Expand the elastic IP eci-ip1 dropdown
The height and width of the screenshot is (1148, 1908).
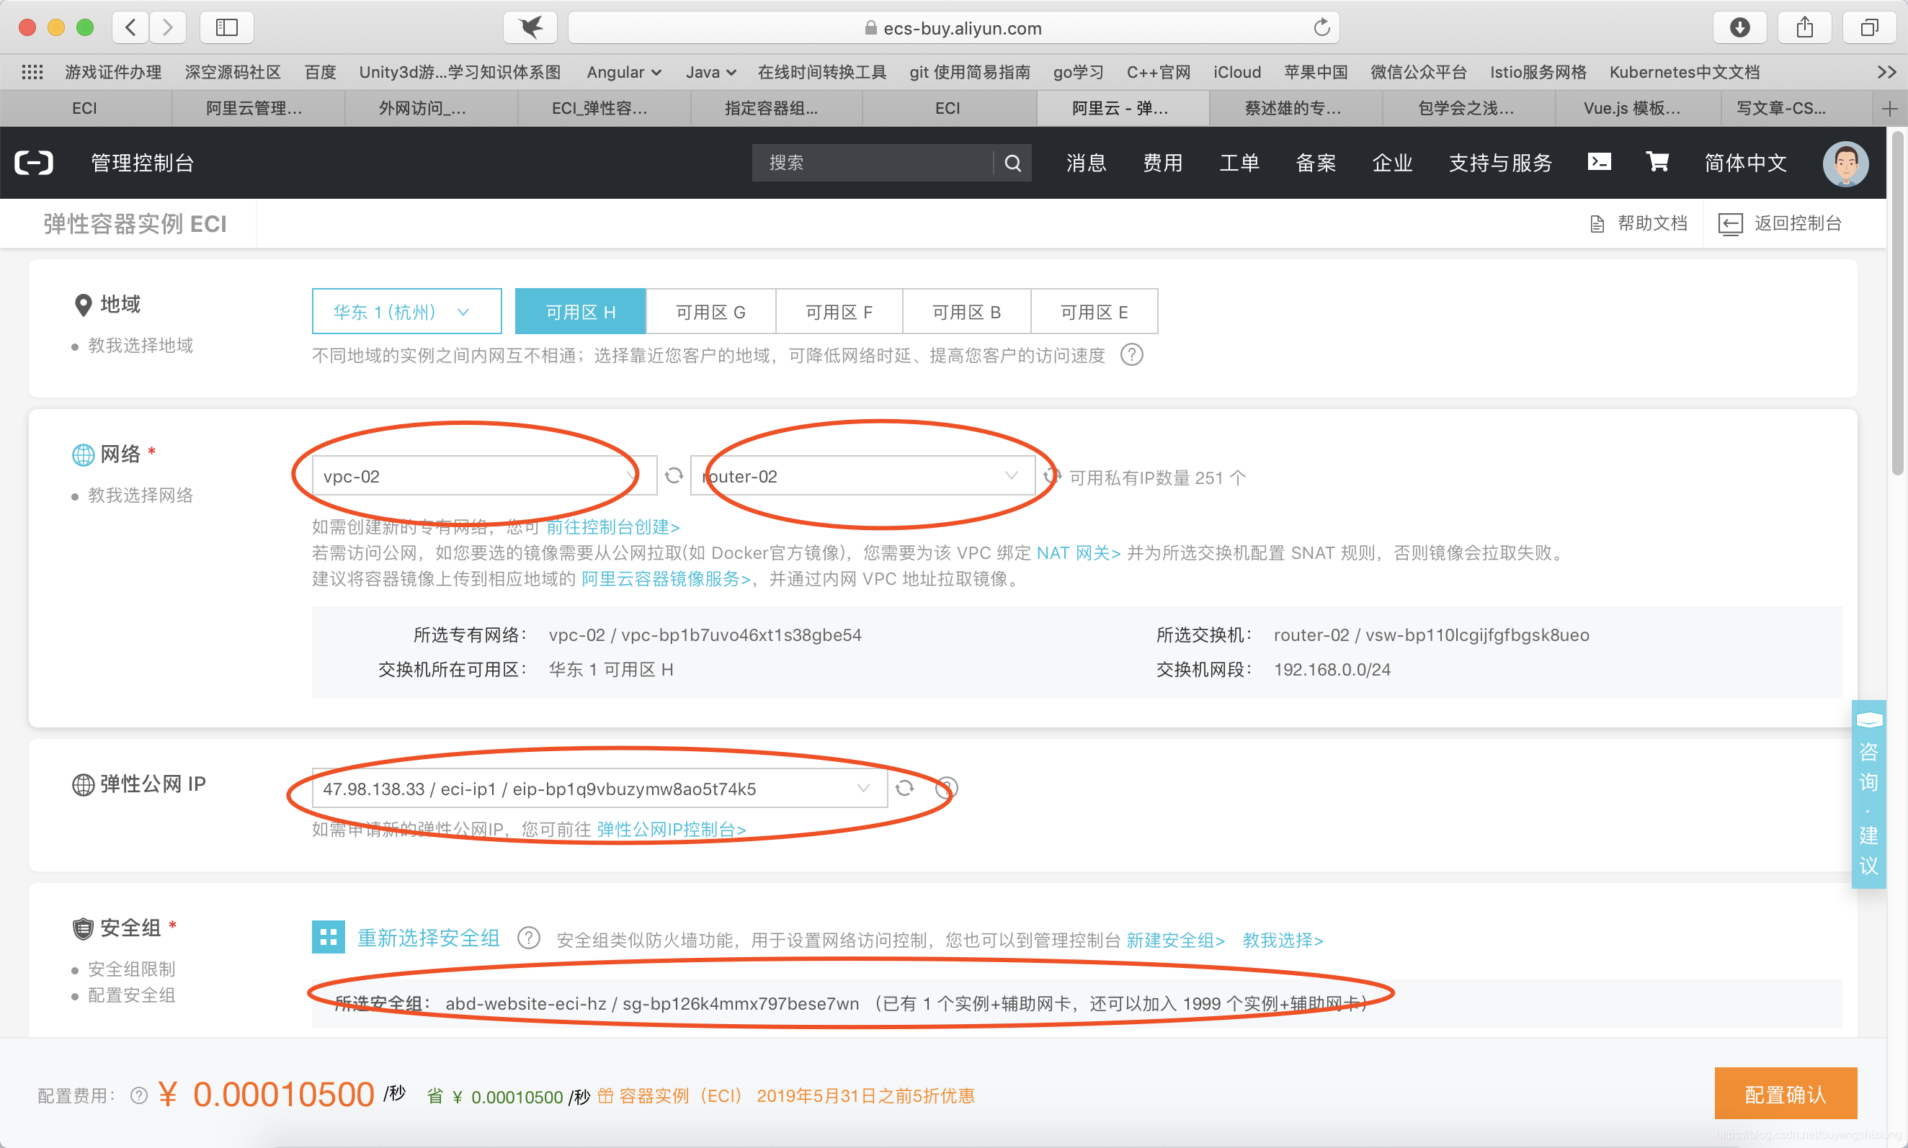click(599, 789)
